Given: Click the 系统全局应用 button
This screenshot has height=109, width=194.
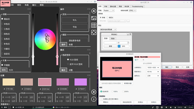Looking at the screenshot, I should 127,102.
